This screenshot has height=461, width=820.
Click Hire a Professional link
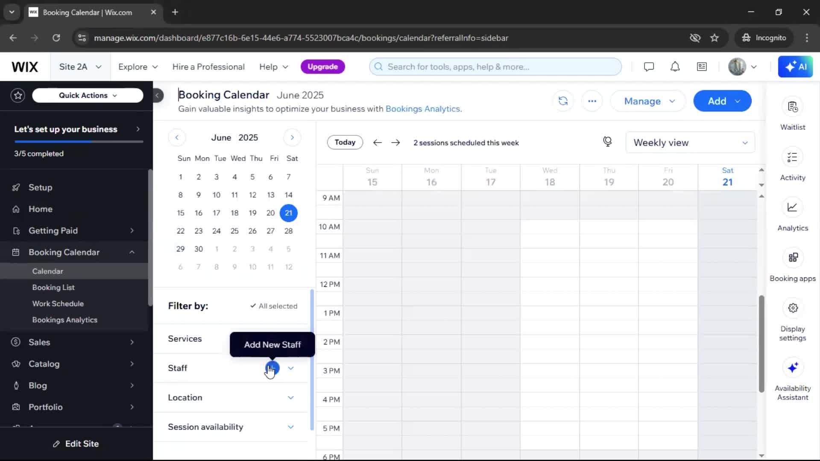208,67
